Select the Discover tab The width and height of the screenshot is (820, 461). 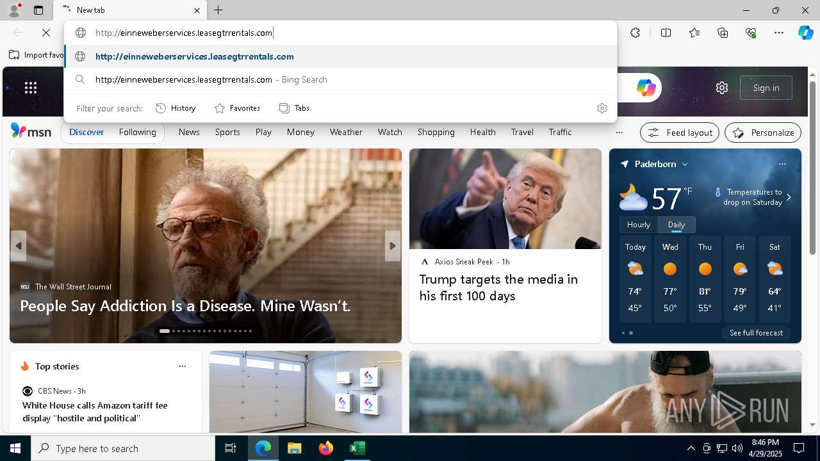(86, 133)
